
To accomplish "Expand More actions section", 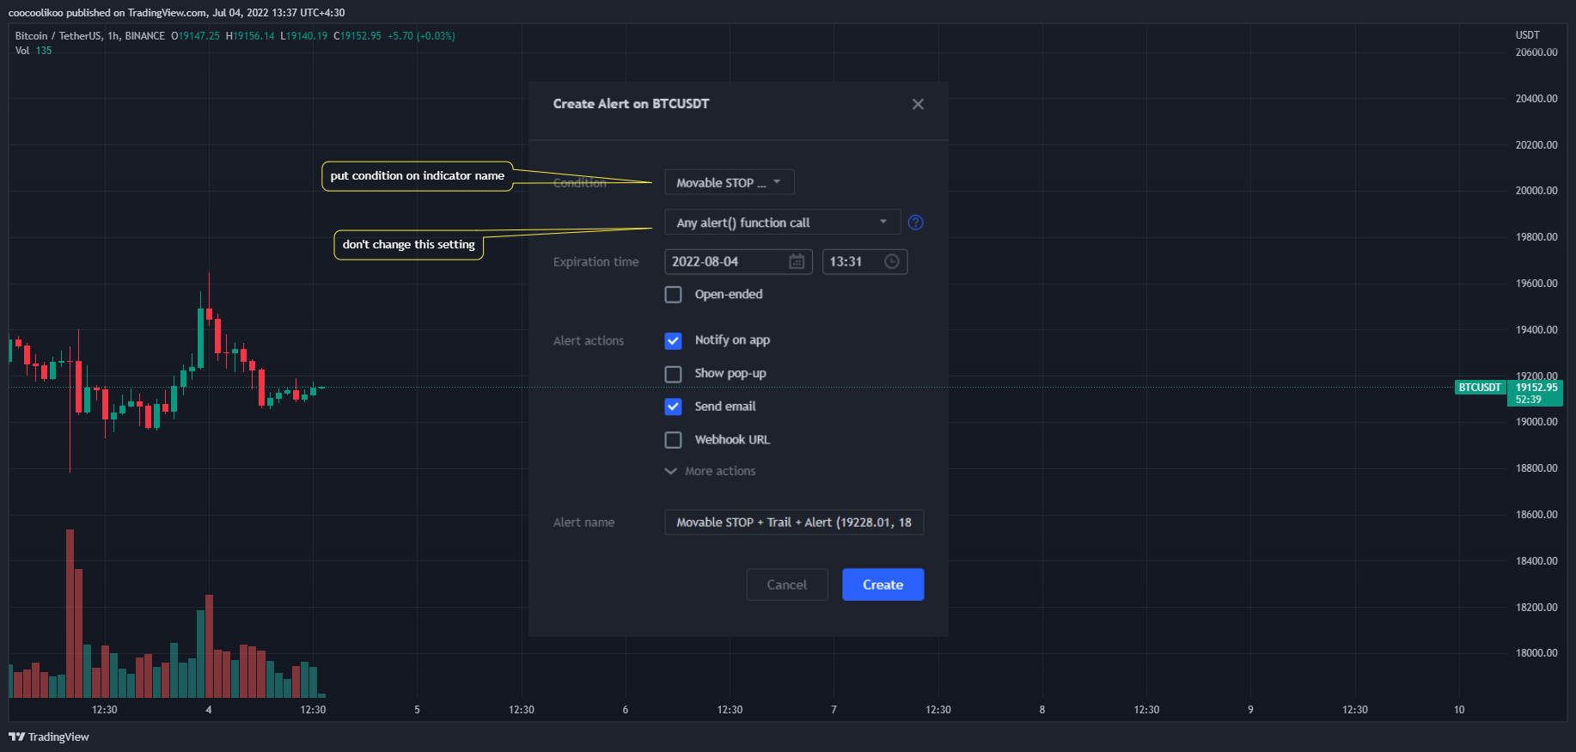I will pyautogui.click(x=711, y=471).
